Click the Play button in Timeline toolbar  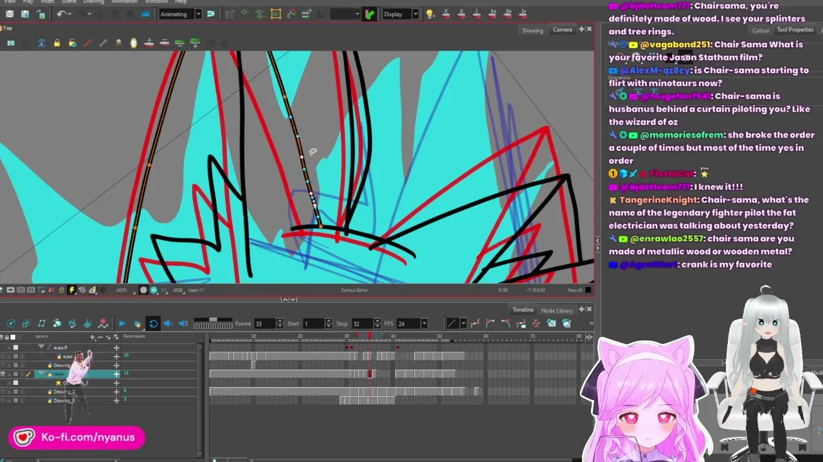pyautogui.click(x=122, y=323)
